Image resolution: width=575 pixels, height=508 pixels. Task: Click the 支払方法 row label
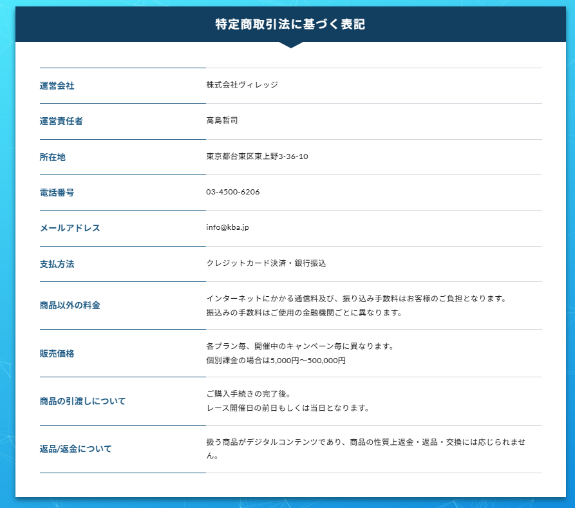point(57,264)
